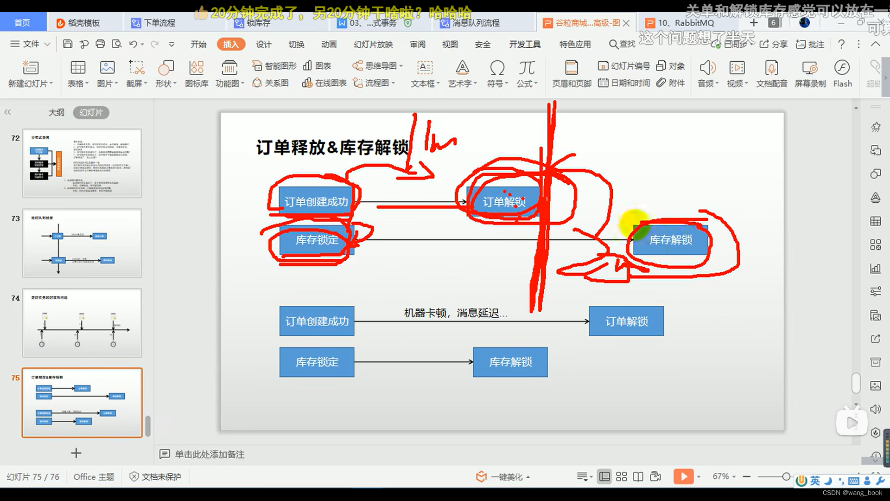Open 文档配音 document voice-over

[772, 74]
